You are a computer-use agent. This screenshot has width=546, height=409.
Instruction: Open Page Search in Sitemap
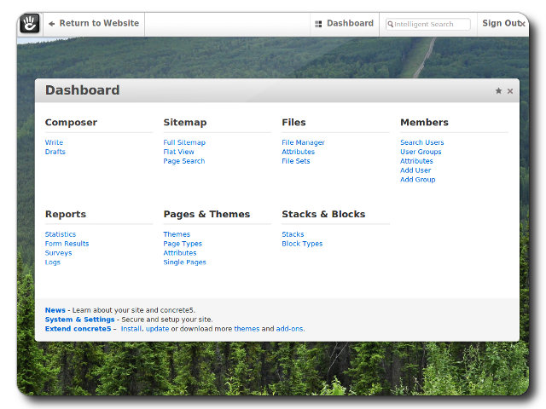pos(183,161)
